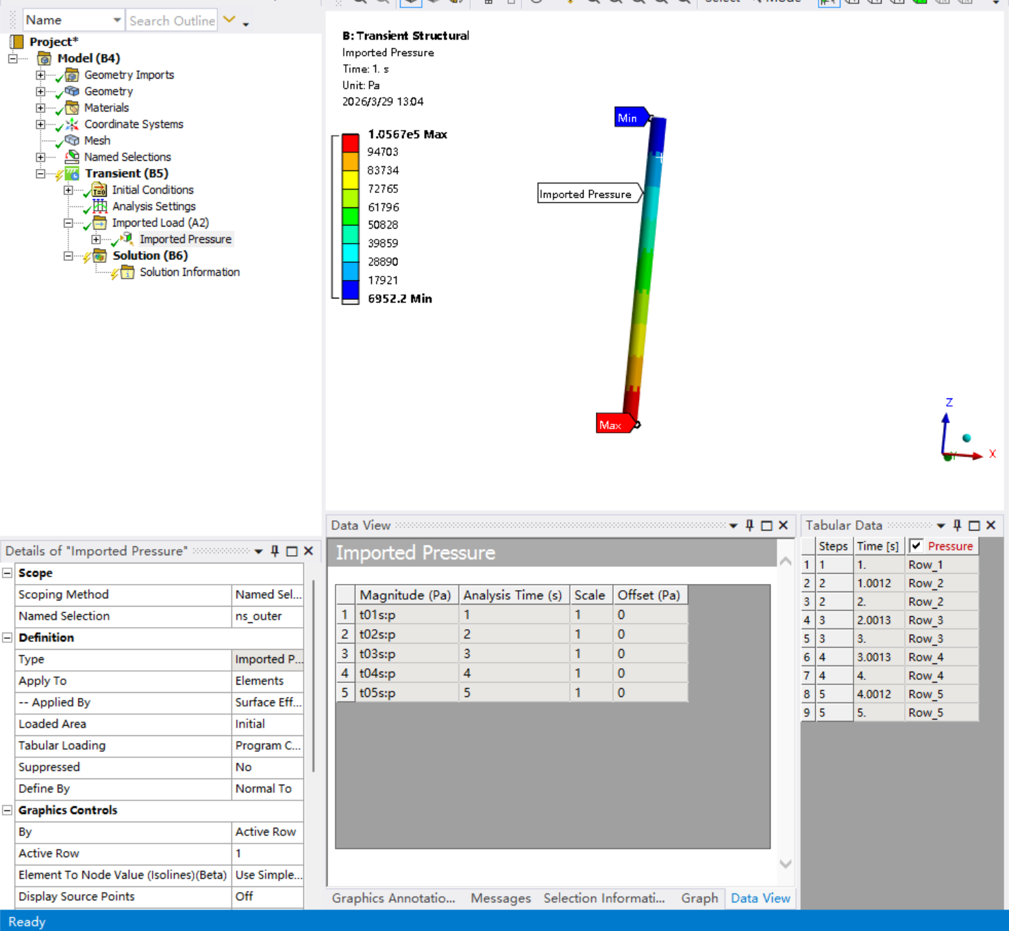Click the Imported Pressure label in viewport
Image resolution: width=1009 pixels, height=931 pixels.
pos(586,194)
